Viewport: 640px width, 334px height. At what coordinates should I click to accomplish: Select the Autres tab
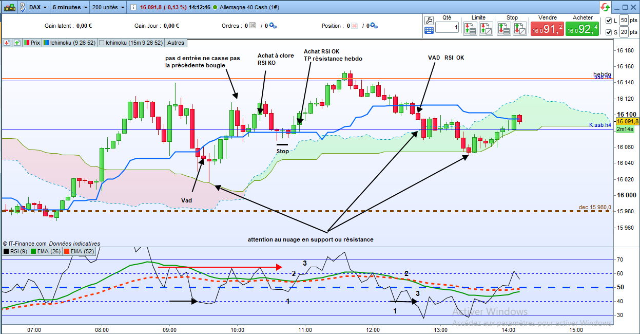pyautogui.click(x=176, y=43)
